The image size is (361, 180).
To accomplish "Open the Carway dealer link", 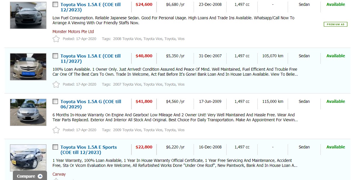I will (x=59, y=174).
